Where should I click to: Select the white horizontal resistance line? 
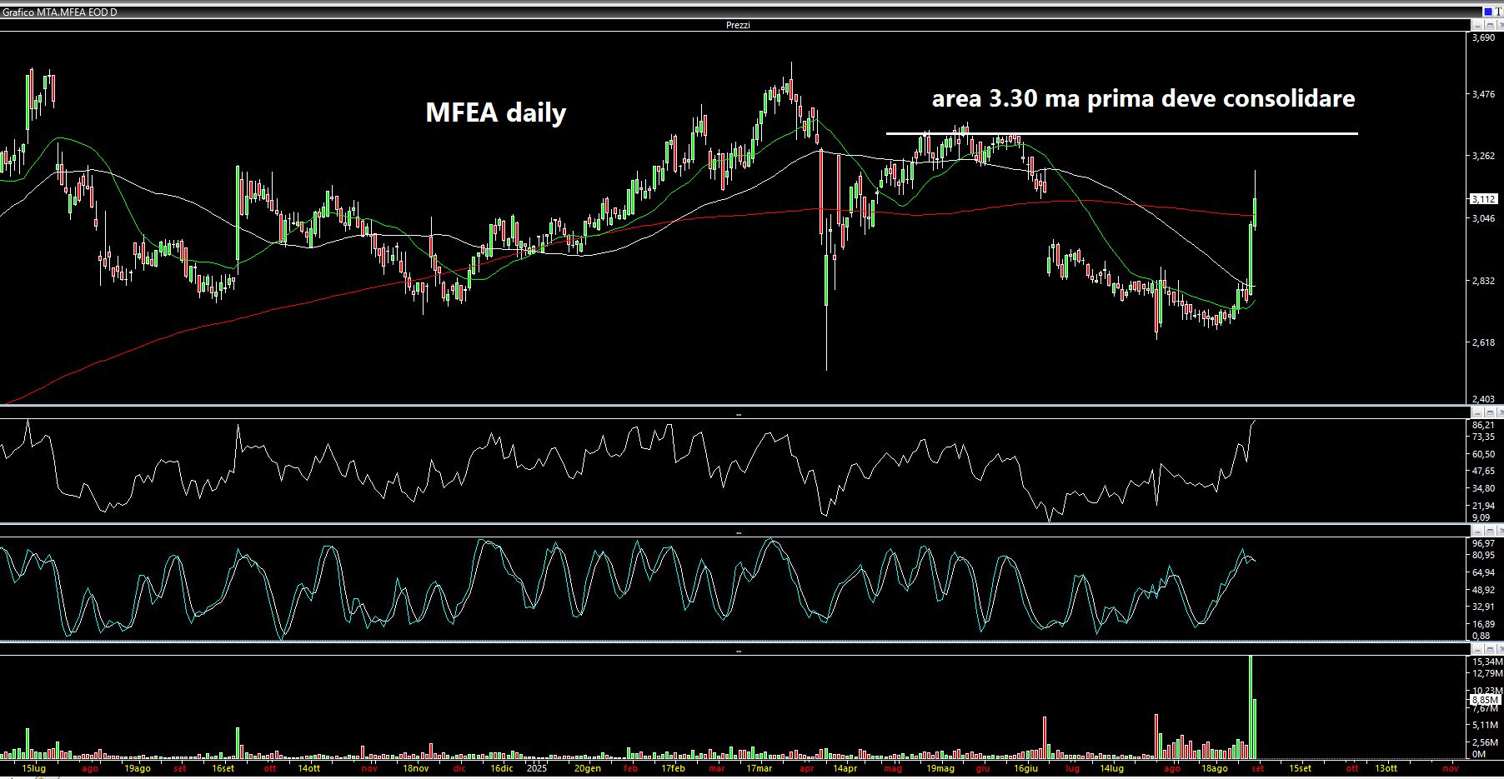click(1121, 133)
